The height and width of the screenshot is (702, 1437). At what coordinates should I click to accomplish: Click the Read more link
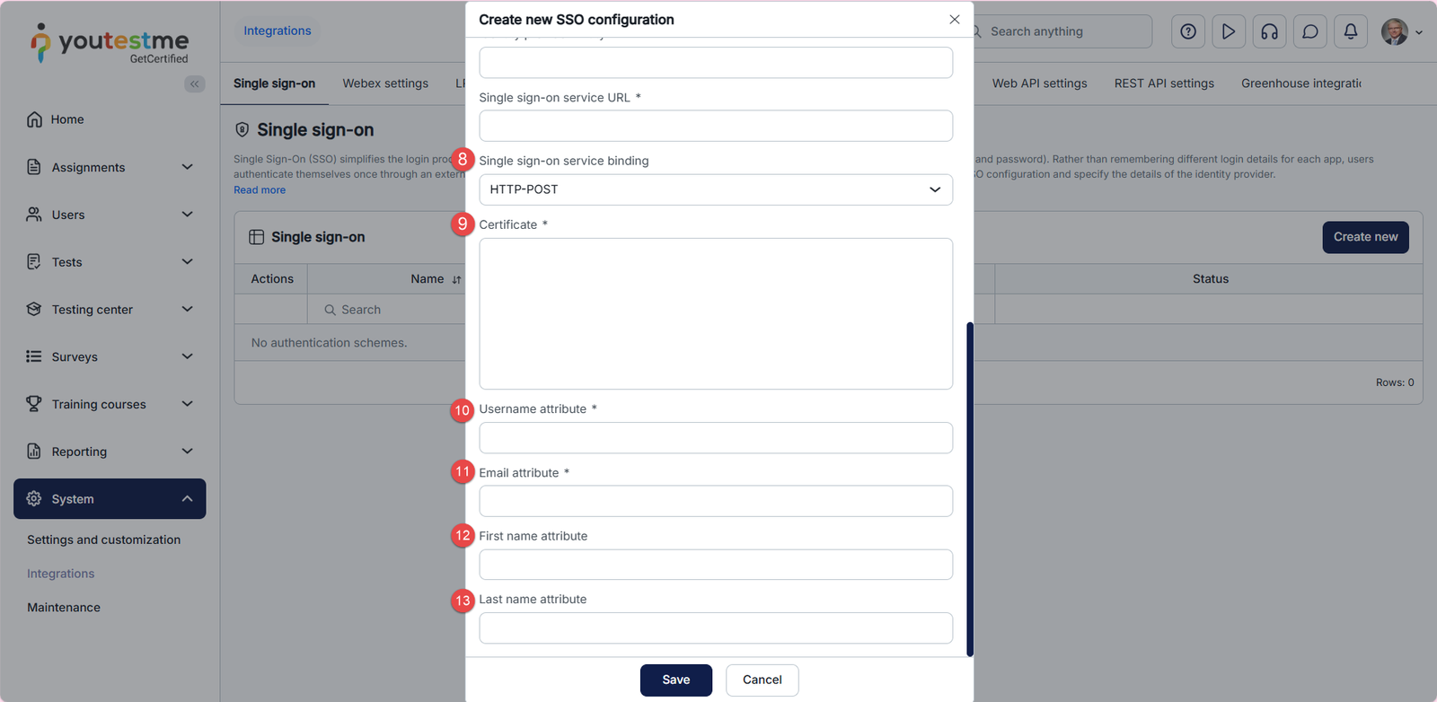(x=260, y=190)
